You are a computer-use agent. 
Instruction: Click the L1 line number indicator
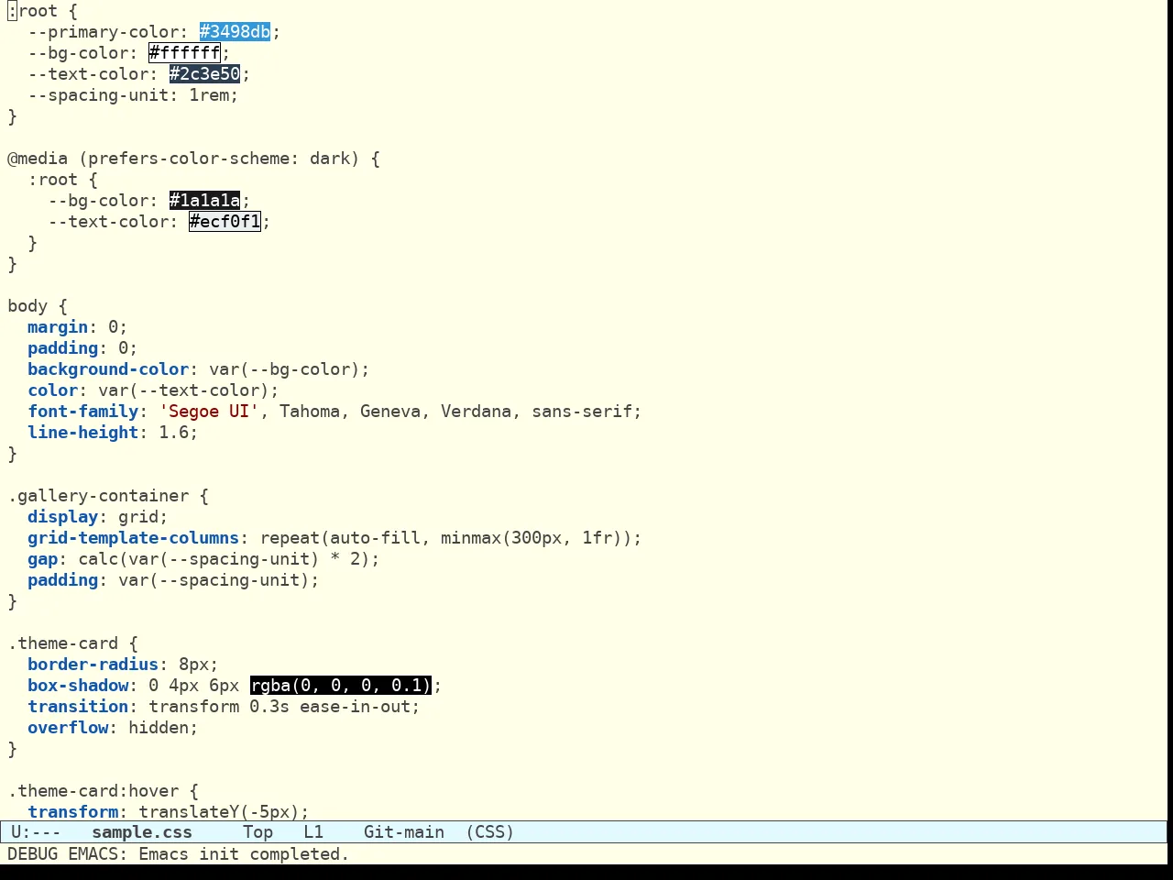coord(313,832)
